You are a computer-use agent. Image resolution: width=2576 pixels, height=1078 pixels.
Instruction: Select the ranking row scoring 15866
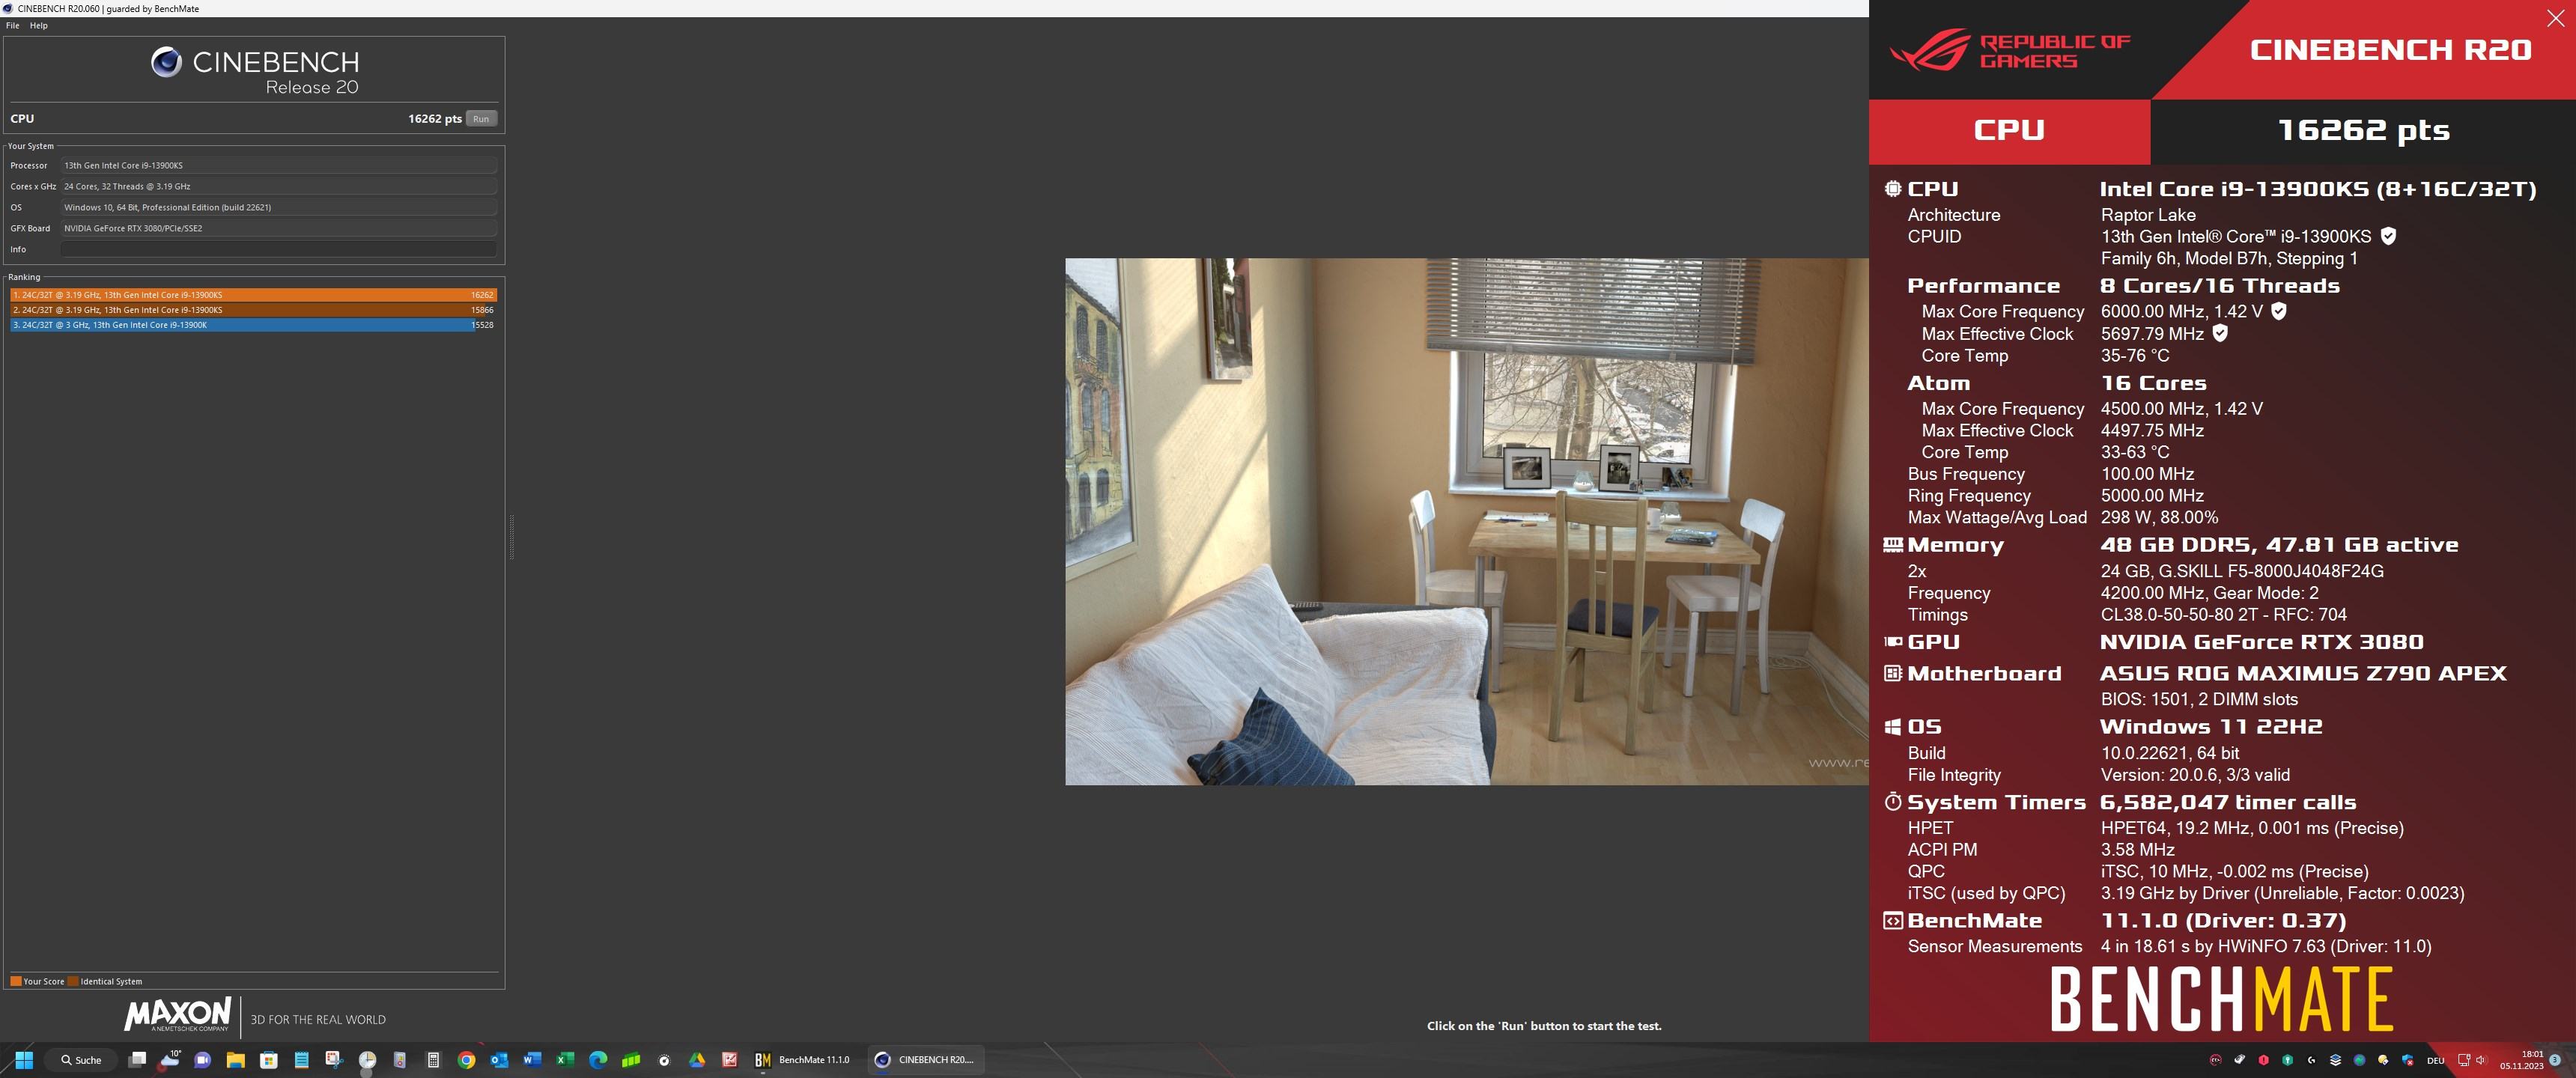253,310
